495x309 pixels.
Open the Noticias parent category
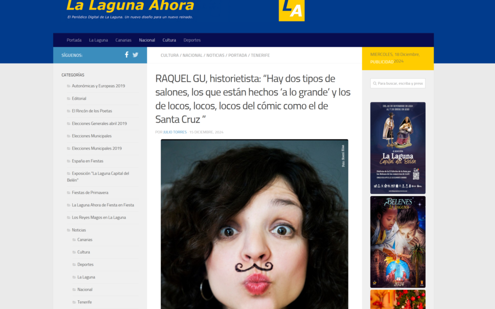click(x=79, y=230)
